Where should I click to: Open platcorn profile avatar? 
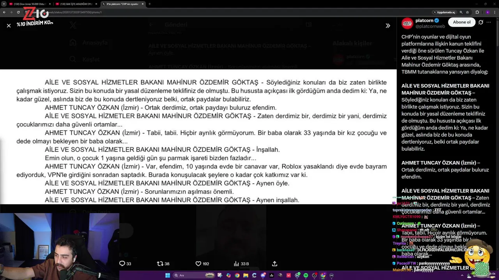407,23
